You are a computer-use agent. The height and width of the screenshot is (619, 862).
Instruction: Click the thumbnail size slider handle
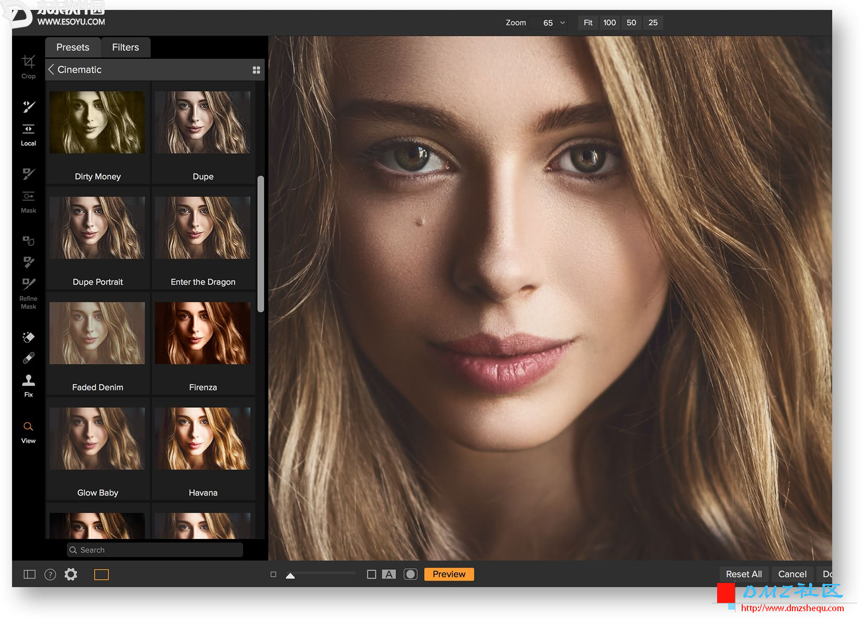(290, 576)
